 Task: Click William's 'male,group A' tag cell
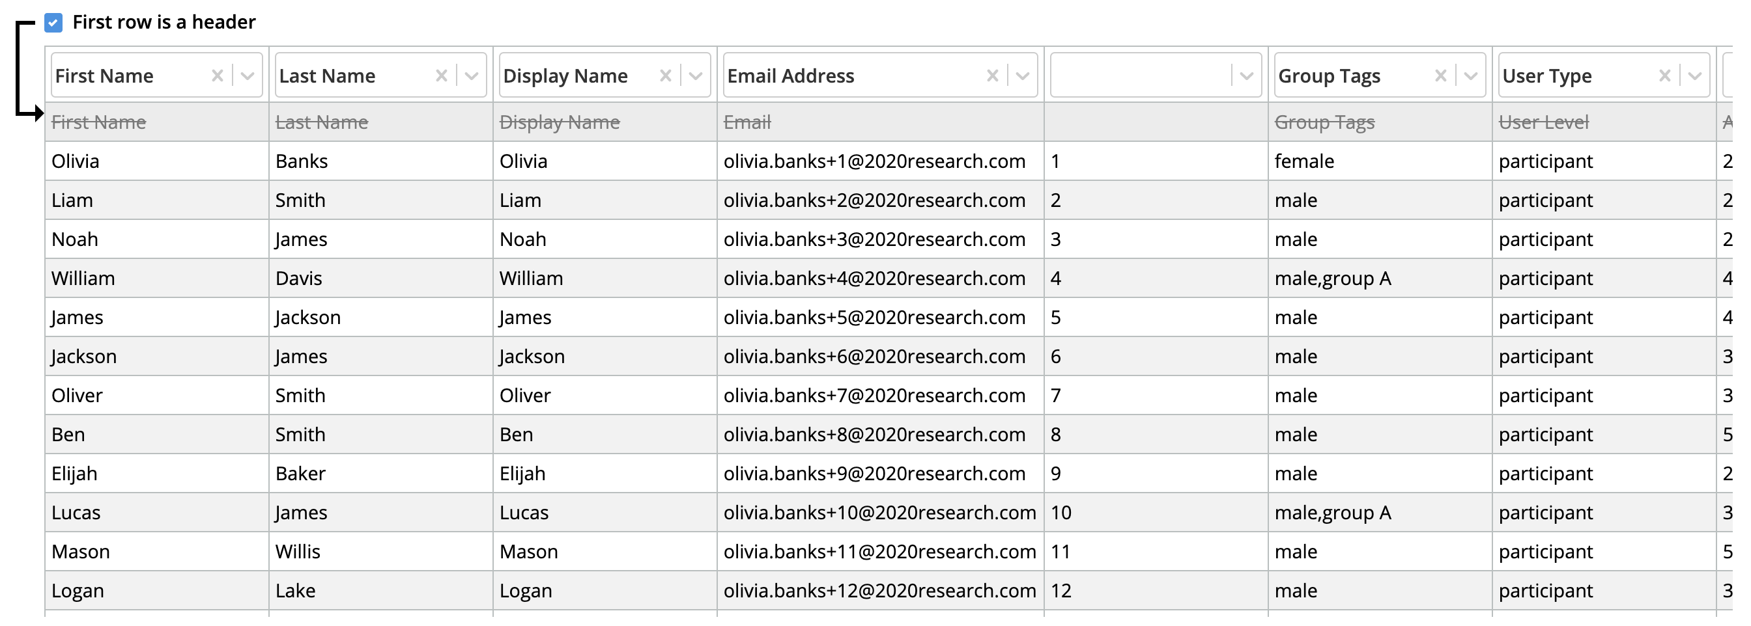(x=1380, y=279)
